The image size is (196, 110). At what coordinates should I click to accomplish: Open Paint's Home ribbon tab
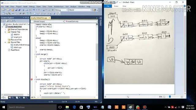tap(116, 6)
